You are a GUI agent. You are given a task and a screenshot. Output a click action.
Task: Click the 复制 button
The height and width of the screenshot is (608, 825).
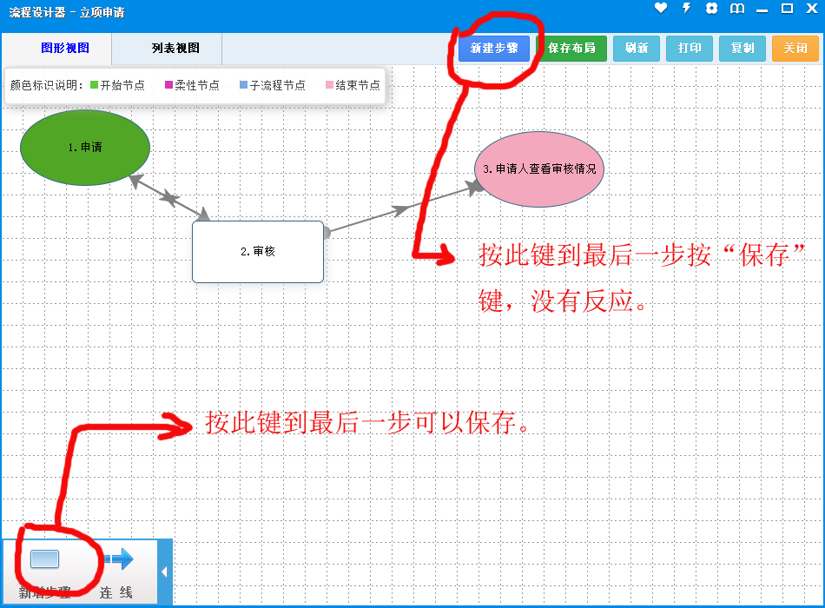point(742,49)
